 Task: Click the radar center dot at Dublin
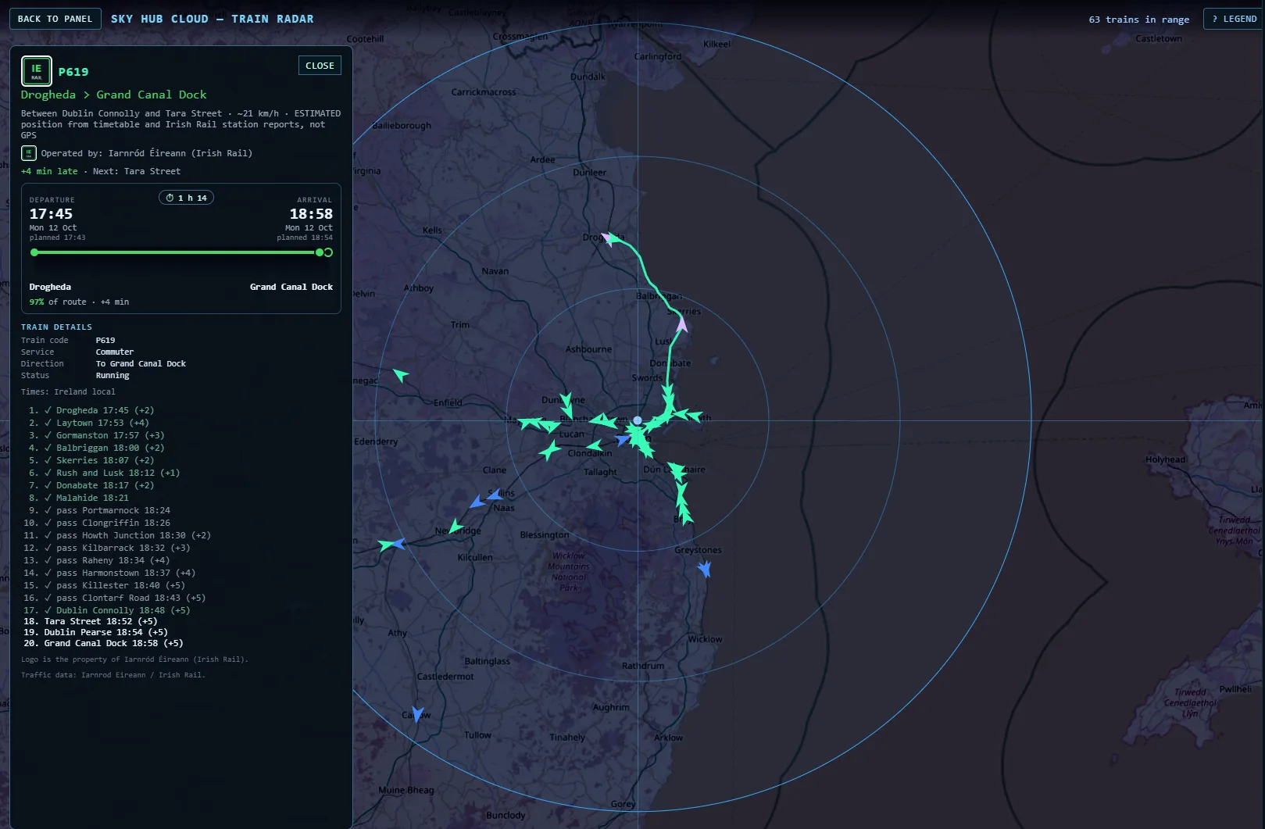pos(638,420)
